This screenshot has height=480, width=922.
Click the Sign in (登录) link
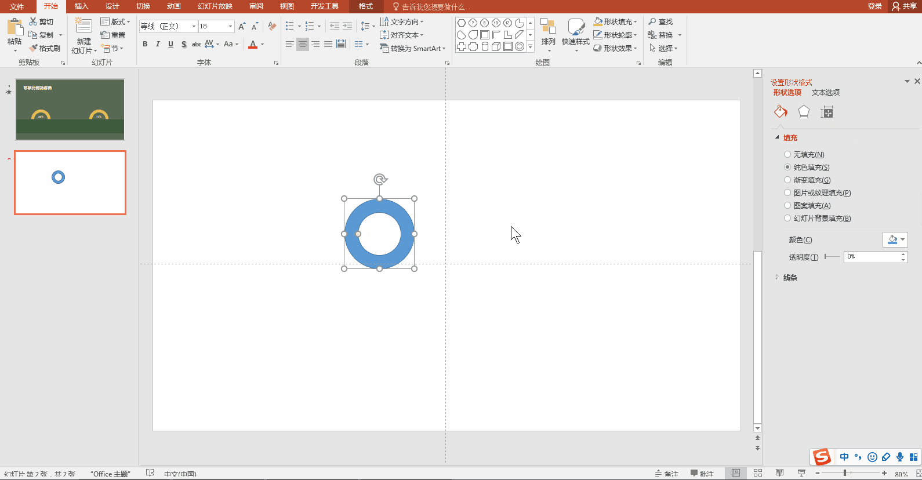(875, 6)
